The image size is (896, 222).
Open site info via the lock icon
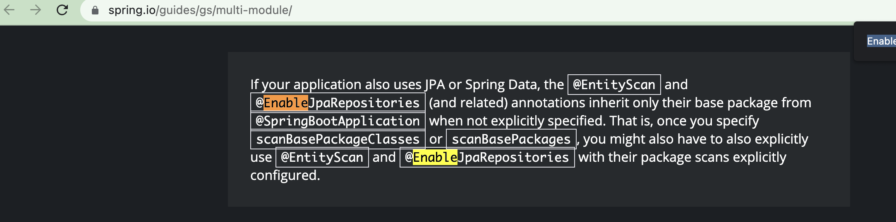pos(95,10)
